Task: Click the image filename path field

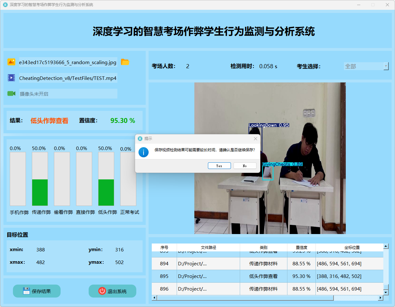Action: pyautogui.click(x=68, y=62)
